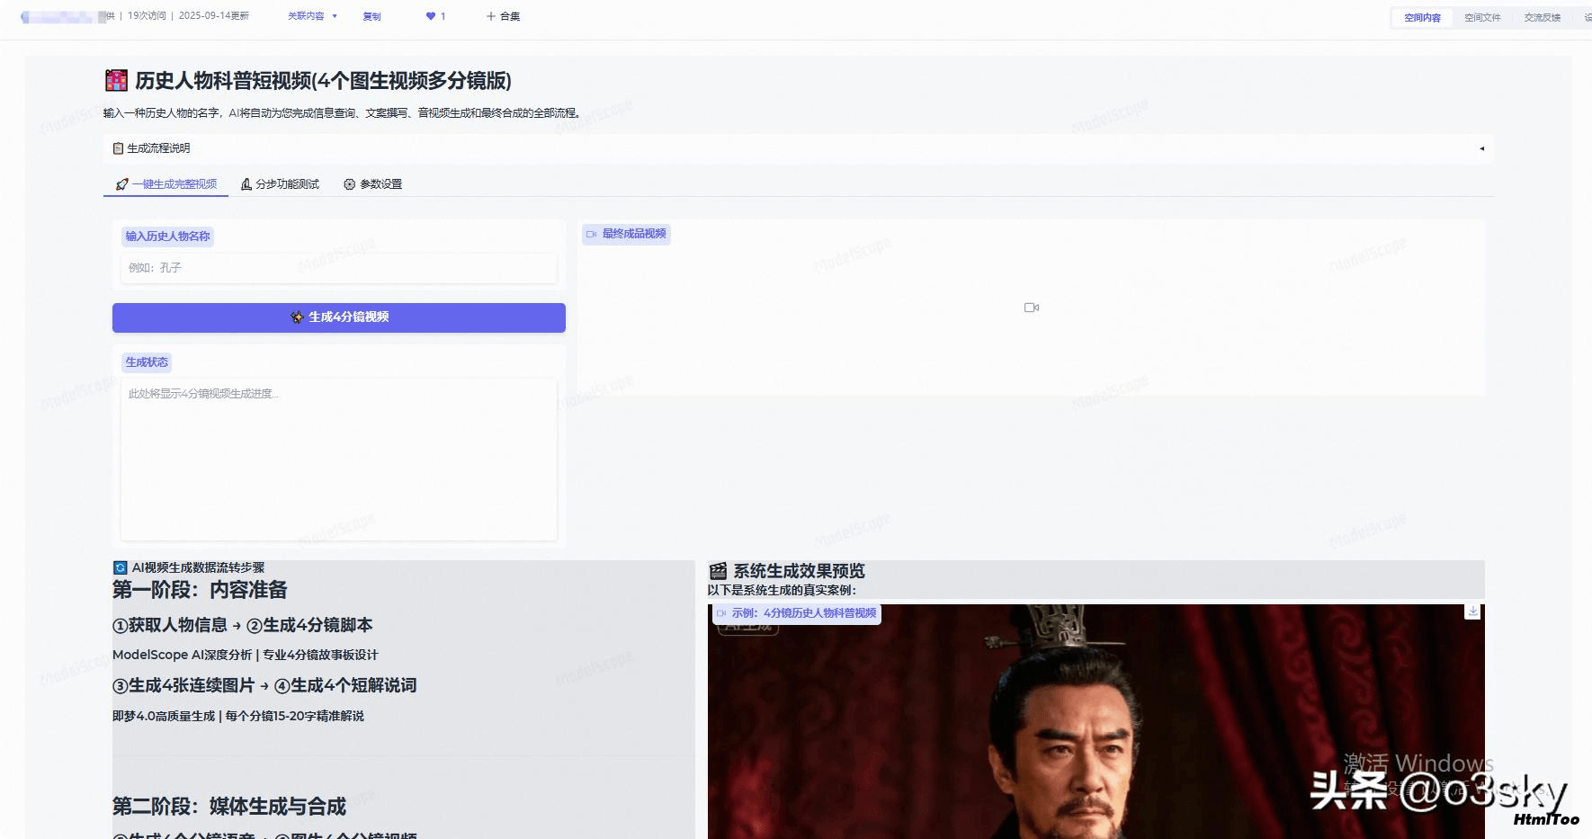Click the 生成流程说明 clipboard icon

(x=118, y=148)
